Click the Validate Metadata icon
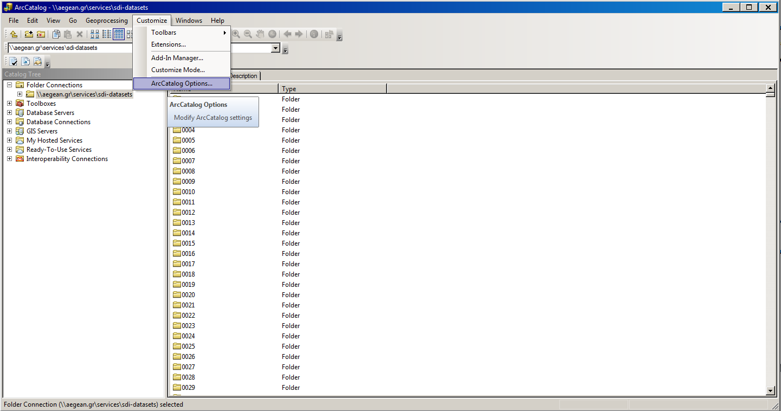This screenshot has width=781, height=411. (x=14, y=61)
